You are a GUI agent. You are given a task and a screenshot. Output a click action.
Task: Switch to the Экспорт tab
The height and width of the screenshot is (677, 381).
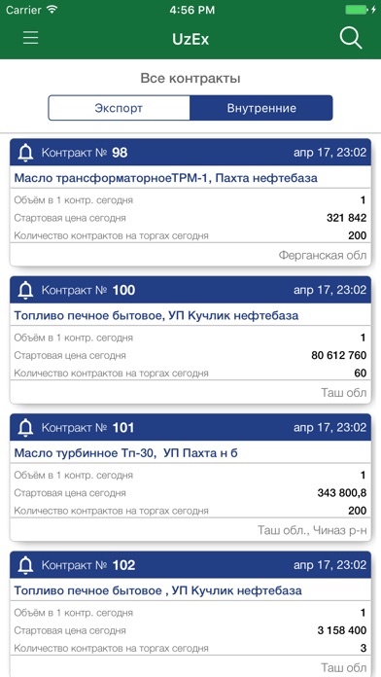coord(119,108)
